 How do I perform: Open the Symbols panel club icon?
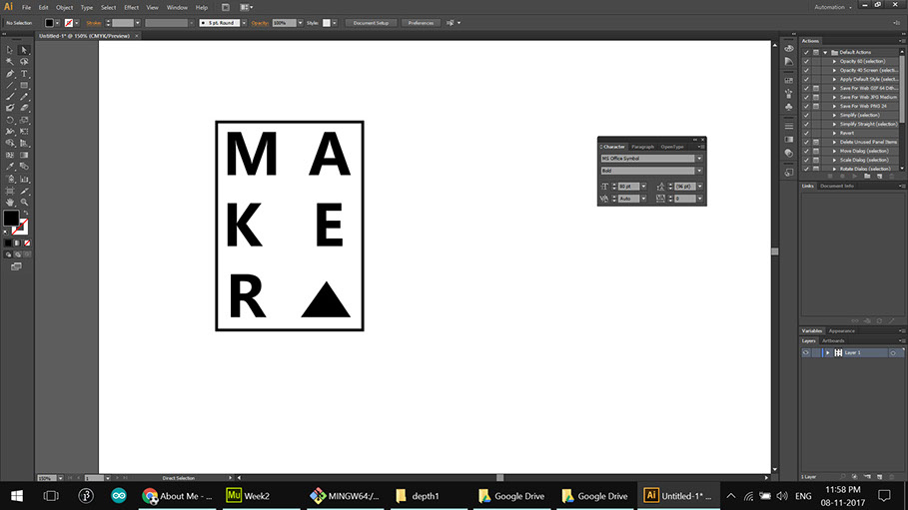[789, 107]
